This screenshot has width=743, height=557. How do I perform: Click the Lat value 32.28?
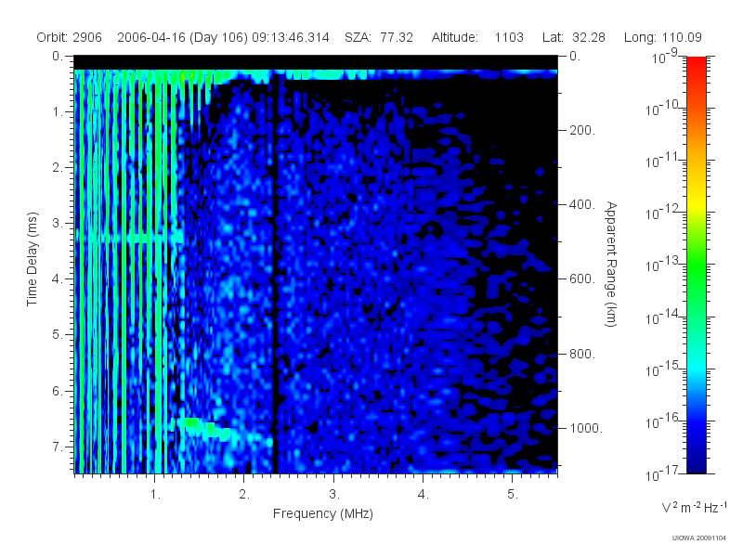[589, 37]
